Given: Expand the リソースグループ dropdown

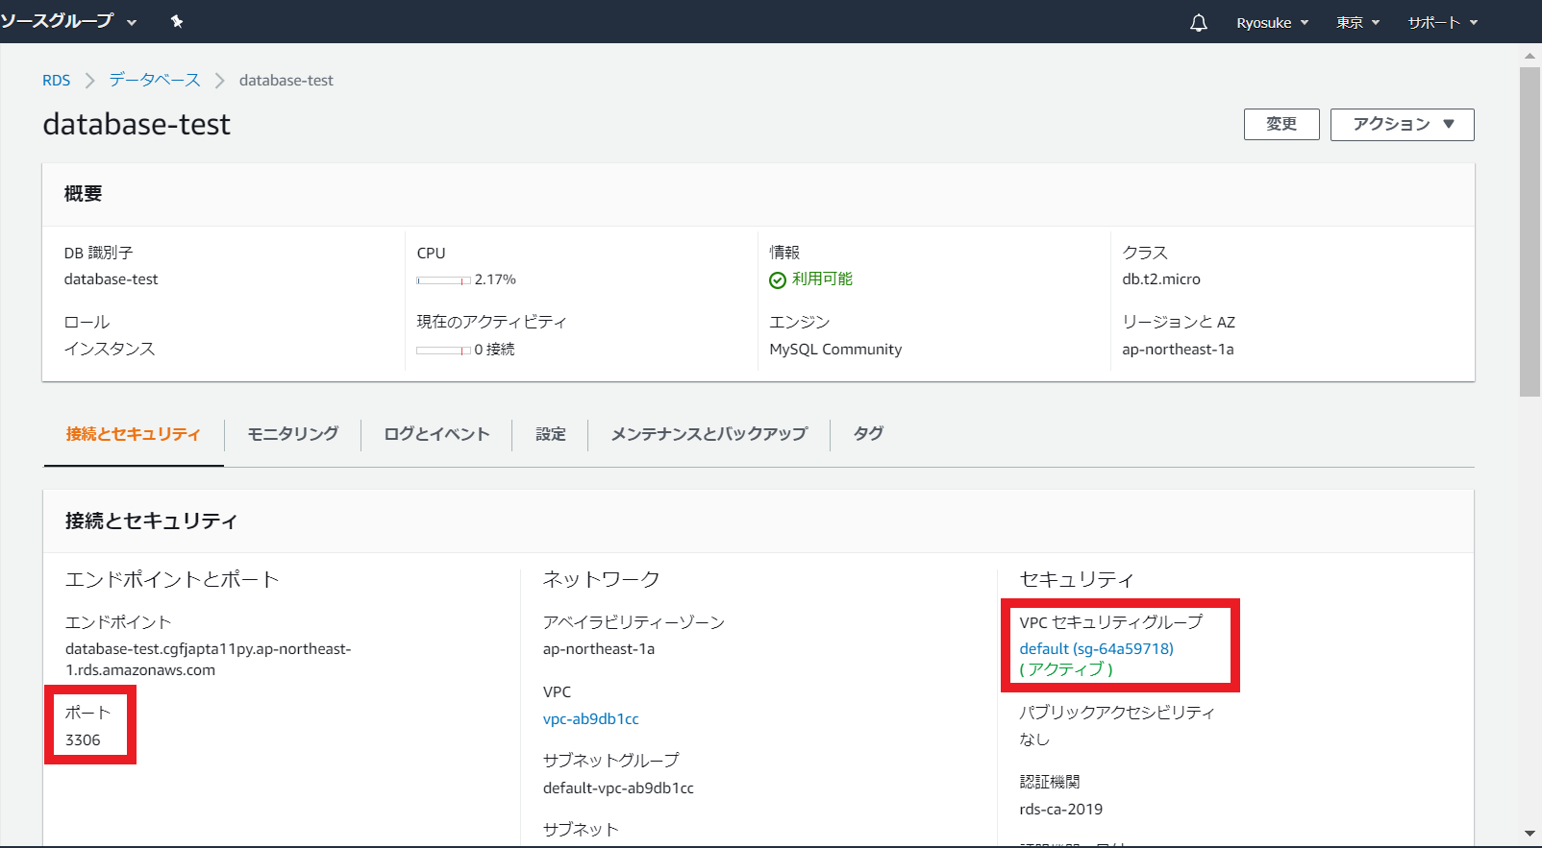Looking at the screenshot, I should (x=69, y=21).
